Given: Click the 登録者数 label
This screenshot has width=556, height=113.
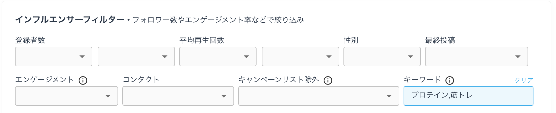Looking at the screenshot, I should click(x=30, y=40).
